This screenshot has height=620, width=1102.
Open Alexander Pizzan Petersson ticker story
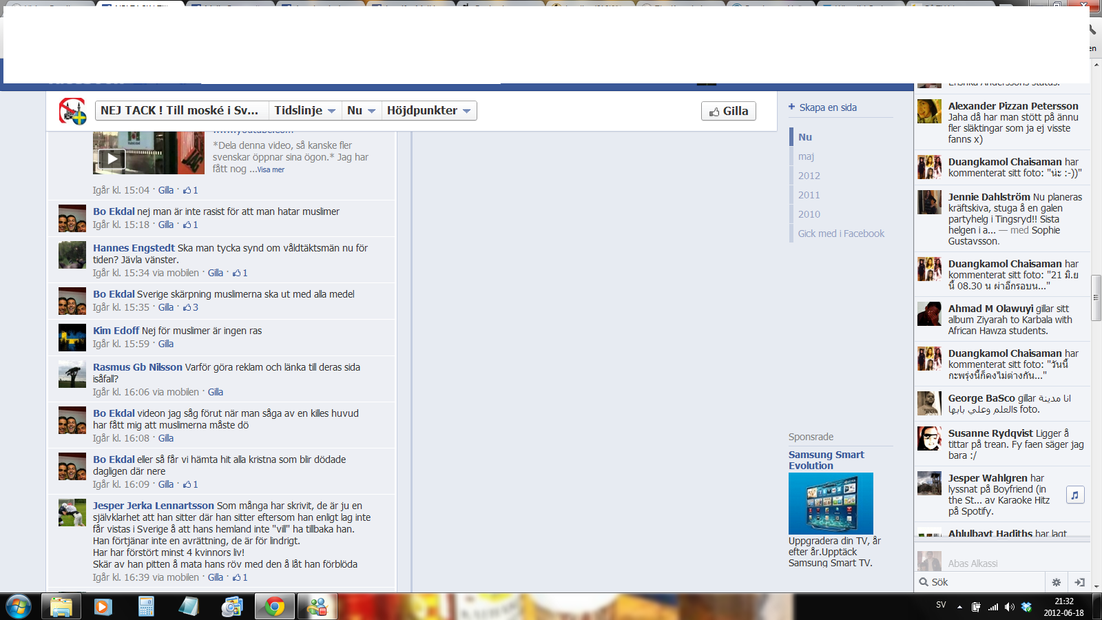(x=1002, y=122)
